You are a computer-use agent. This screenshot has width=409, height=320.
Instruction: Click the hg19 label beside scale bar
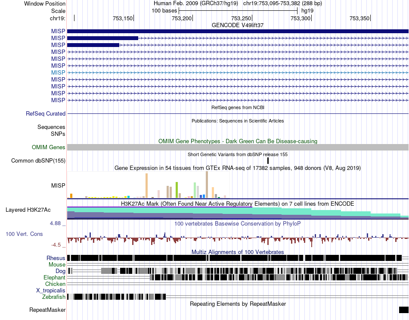pyautogui.click(x=307, y=11)
